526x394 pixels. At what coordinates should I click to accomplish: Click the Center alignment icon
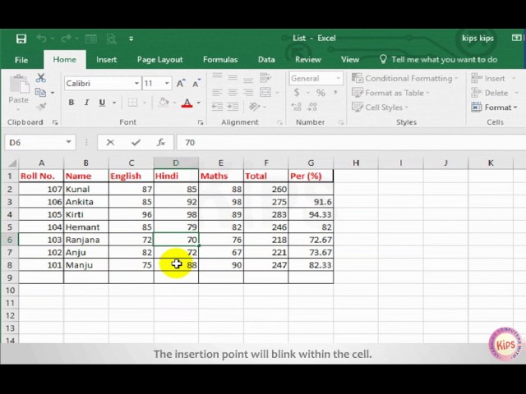pyautogui.click(x=233, y=92)
